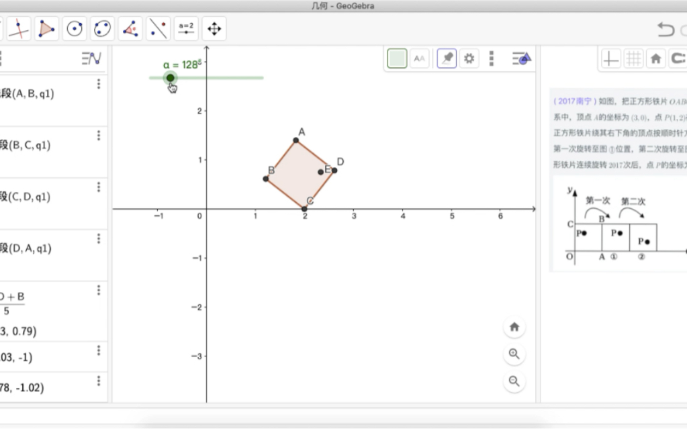Select the Reflect about Line tool
This screenshot has height=429, width=687.
point(158,29)
